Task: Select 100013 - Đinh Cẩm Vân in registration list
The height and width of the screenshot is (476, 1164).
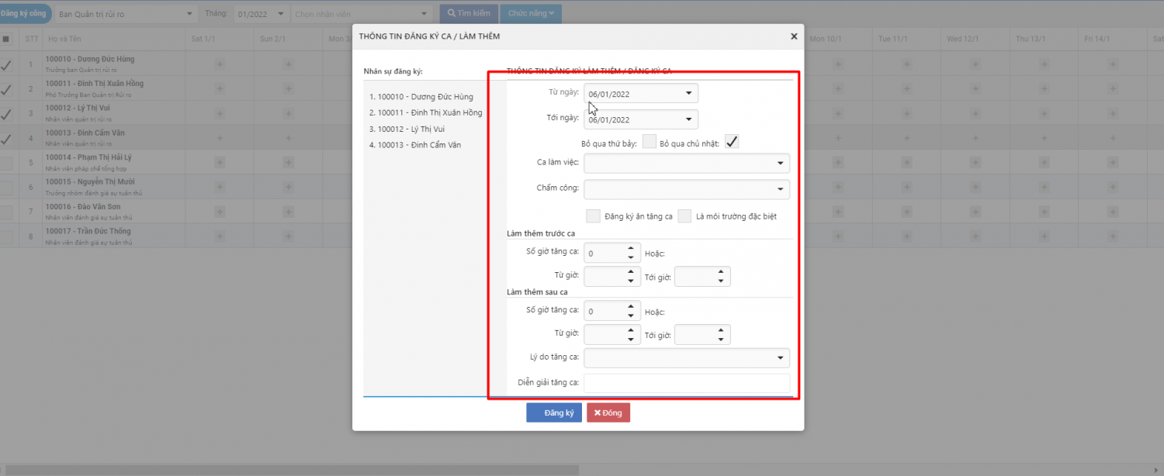Action: click(x=415, y=145)
